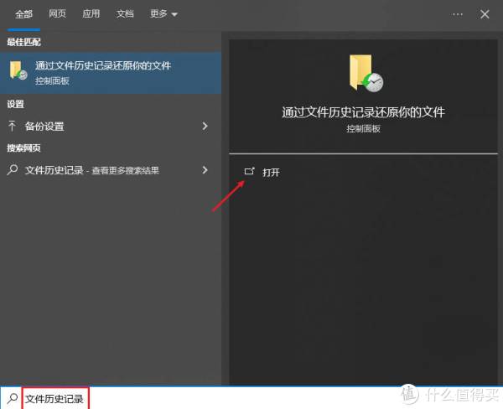Viewport: 503px width, 409px height.
Task: Expand the 备份设置 result with its chevron
Action: tap(205, 127)
